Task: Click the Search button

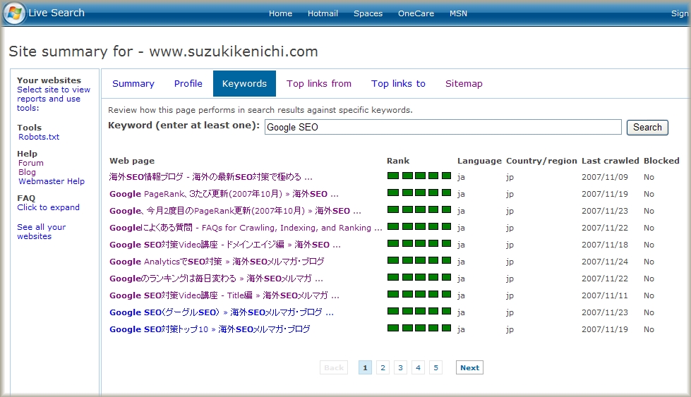Action: (x=647, y=127)
